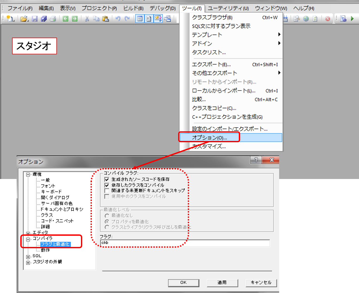Click the フラグ text input field
This screenshot has height=293, width=359.
coord(185,243)
